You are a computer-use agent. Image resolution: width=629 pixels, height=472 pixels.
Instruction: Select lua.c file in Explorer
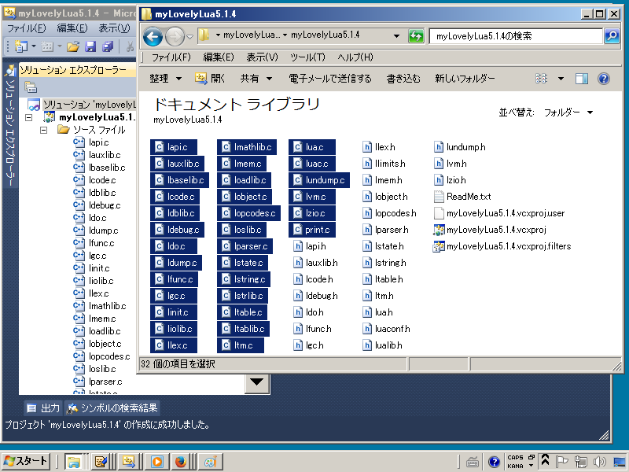pyautogui.click(x=312, y=147)
